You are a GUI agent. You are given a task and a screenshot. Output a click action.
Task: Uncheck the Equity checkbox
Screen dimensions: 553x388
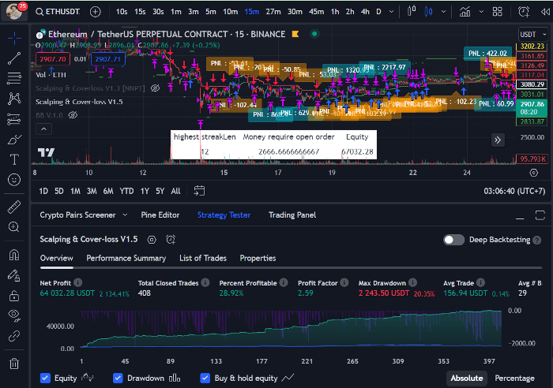[45, 378]
